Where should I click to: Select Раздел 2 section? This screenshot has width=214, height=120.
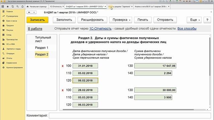[41, 54]
